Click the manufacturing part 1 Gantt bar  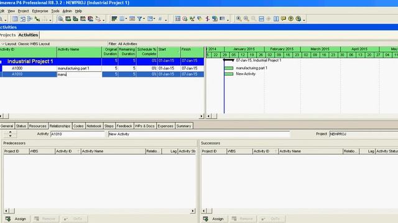point(229,68)
